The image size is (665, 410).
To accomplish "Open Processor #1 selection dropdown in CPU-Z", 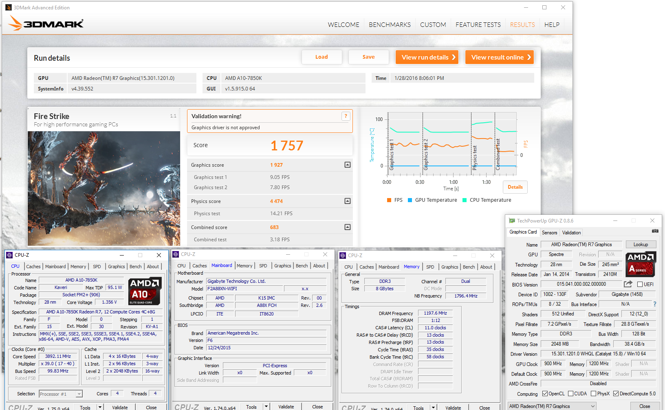I will pos(61,394).
